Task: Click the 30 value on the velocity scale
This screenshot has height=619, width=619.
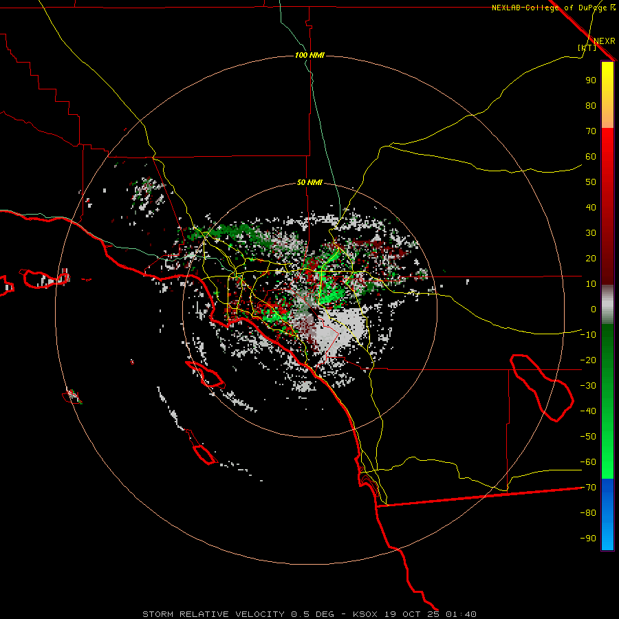Action: (591, 233)
